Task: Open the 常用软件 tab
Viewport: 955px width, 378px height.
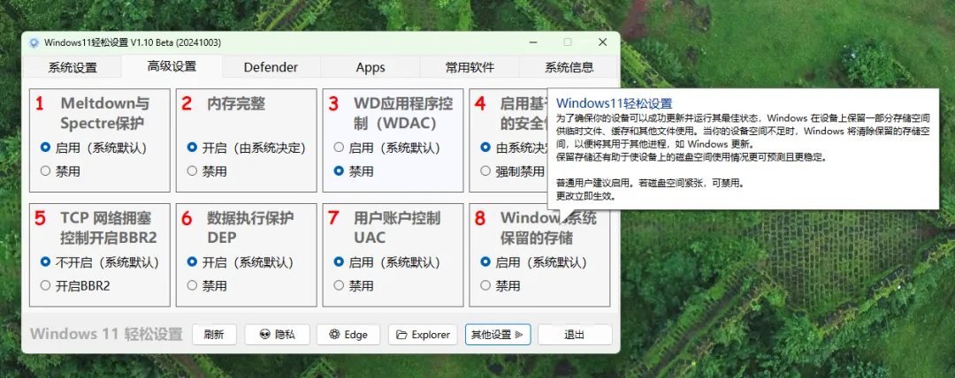Action: (470, 67)
